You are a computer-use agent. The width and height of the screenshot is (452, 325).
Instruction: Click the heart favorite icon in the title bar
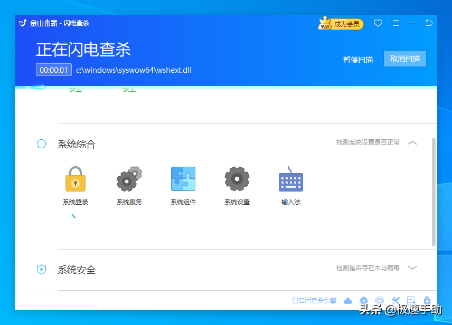click(378, 23)
